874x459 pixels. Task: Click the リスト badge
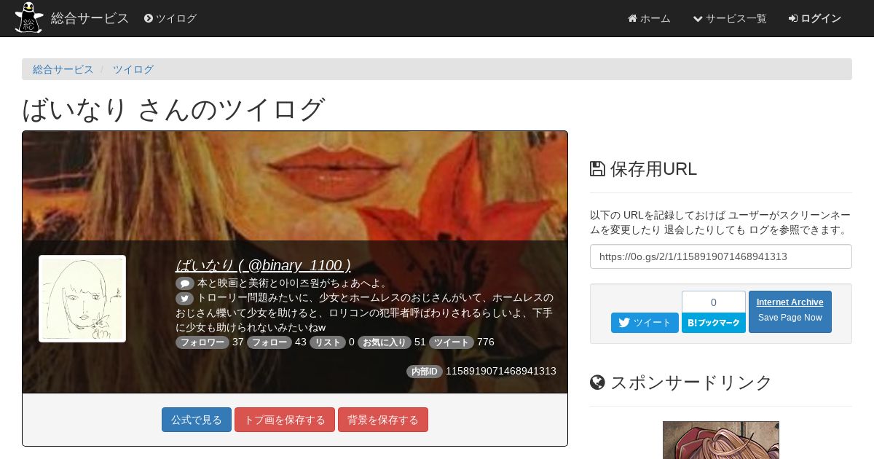point(328,342)
